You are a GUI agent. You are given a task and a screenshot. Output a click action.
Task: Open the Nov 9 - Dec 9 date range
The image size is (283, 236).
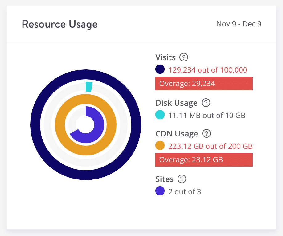pos(239,24)
